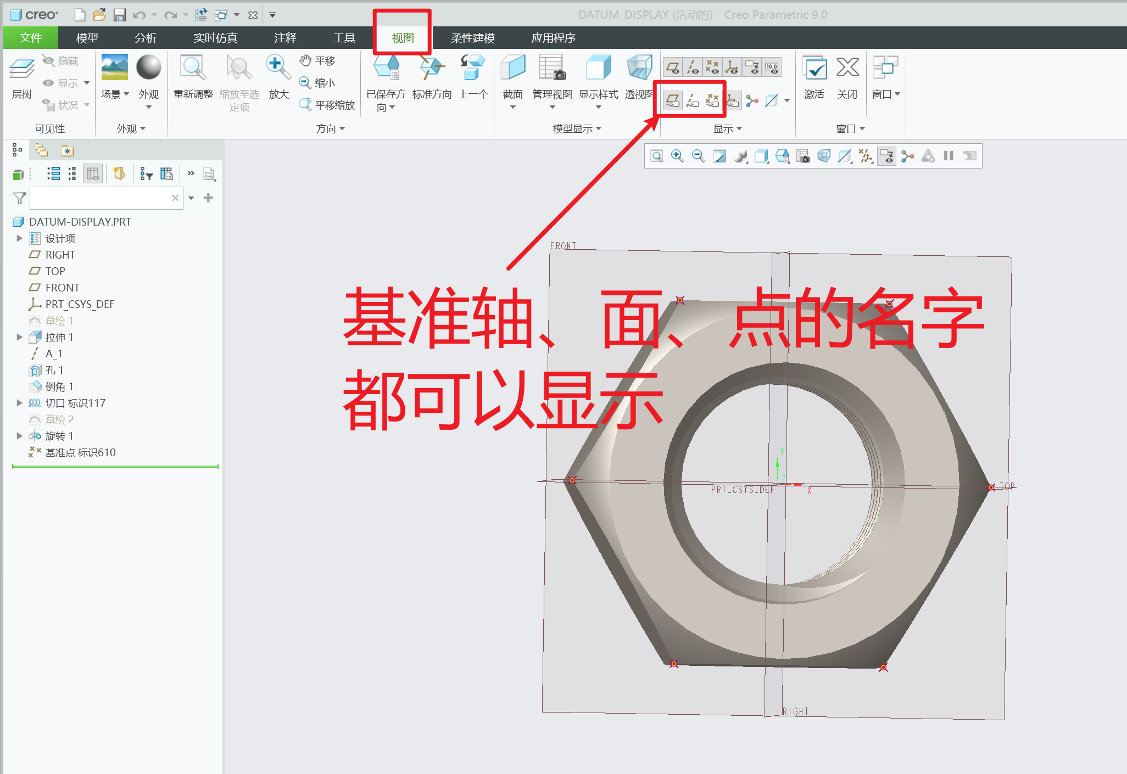Open the 分析 ribbon tab
Viewport: 1127px width, 774px height.
click(x=146, y=38)
